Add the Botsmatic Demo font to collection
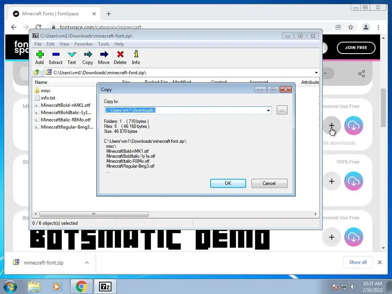 [x=332, y=237]
